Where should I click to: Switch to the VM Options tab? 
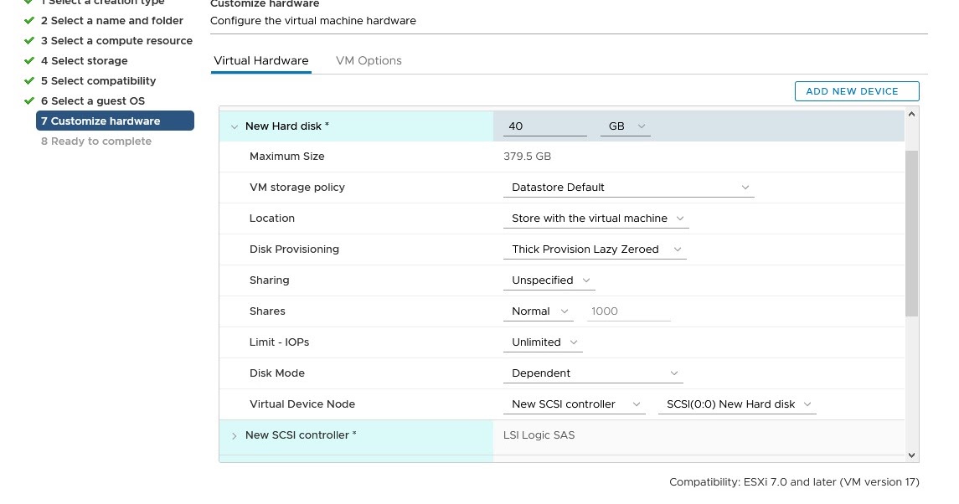point(369,60)
